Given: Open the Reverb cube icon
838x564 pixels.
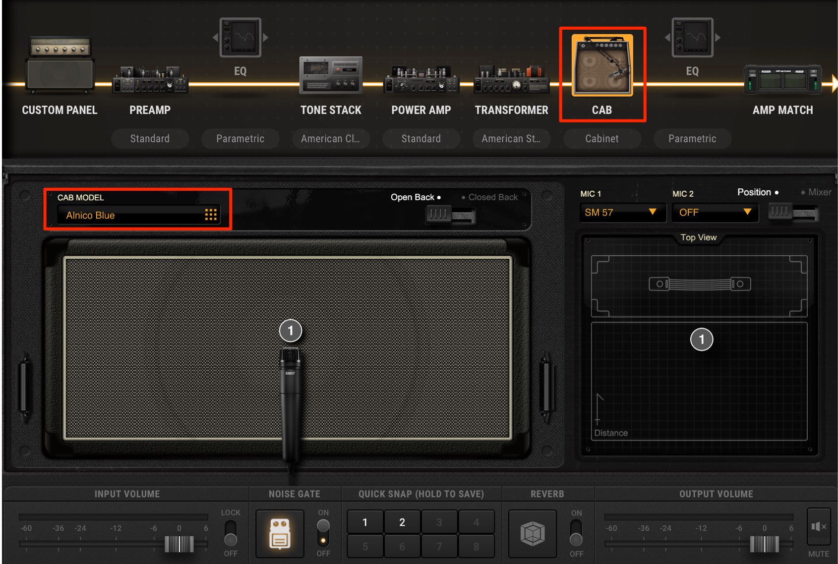Looking at the screenshot, I should [x=533, y=534].
